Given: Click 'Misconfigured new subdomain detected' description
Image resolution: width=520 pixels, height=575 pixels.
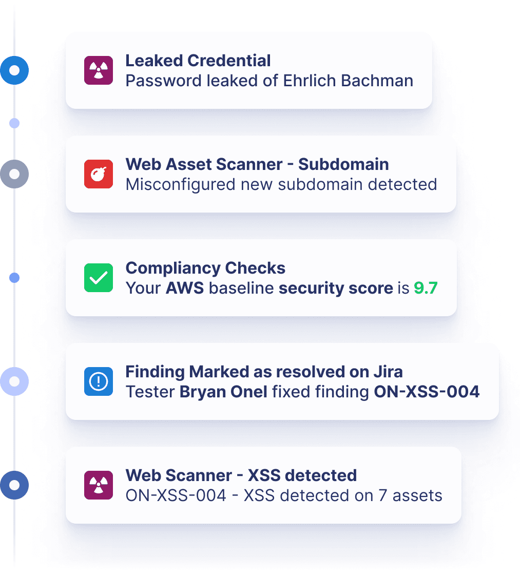Looking at the screenshot, I should click(x=281, y=184).
